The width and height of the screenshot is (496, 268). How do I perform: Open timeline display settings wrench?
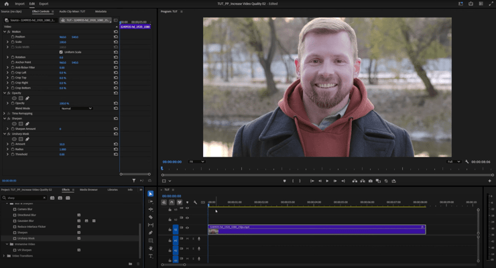click(x=195, y=202)
